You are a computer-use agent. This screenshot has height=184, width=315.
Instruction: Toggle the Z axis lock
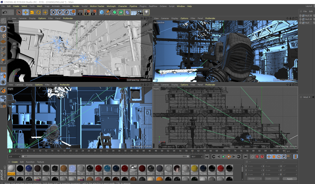[x=66, y=13]
